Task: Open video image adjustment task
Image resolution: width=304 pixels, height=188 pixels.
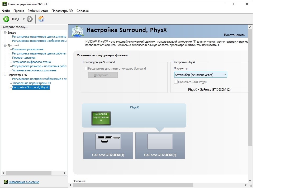Action: click(39, 41)
